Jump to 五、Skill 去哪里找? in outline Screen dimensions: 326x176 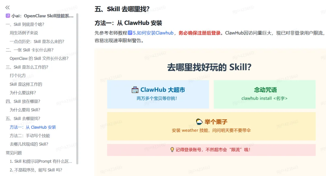tap(23, 118)
